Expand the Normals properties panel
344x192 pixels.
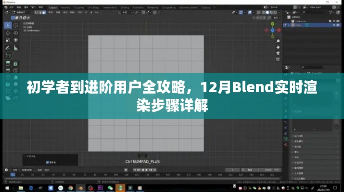(x=315, y=157)
